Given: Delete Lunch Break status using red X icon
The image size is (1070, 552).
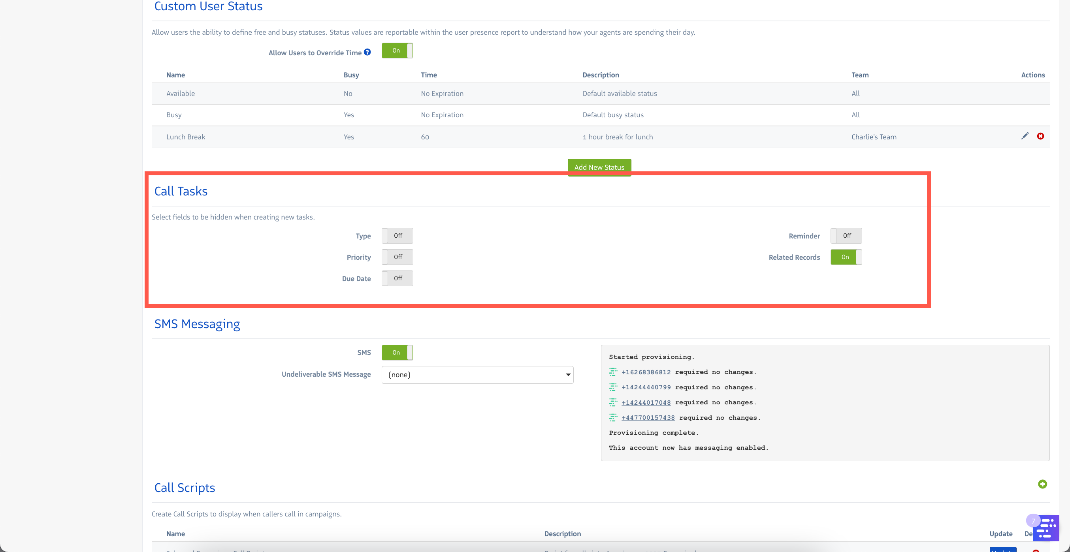Looking at the screenshot, I should (x=1040, y=136).
